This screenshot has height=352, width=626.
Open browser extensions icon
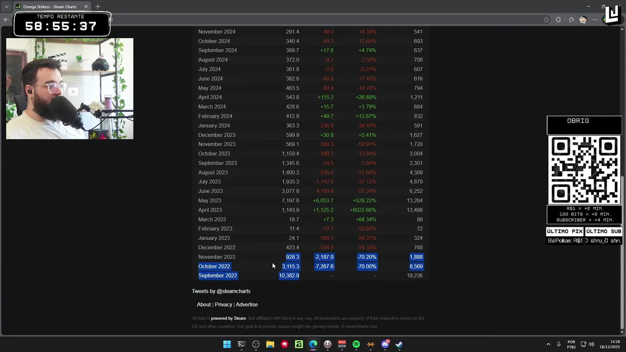(x=559, y=20)
